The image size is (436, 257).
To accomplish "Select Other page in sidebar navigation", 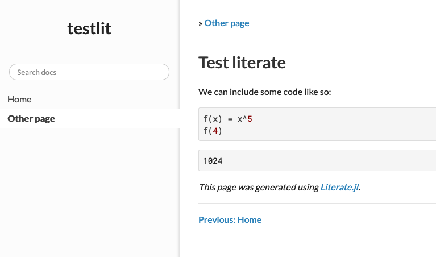I will pos(31,119).
